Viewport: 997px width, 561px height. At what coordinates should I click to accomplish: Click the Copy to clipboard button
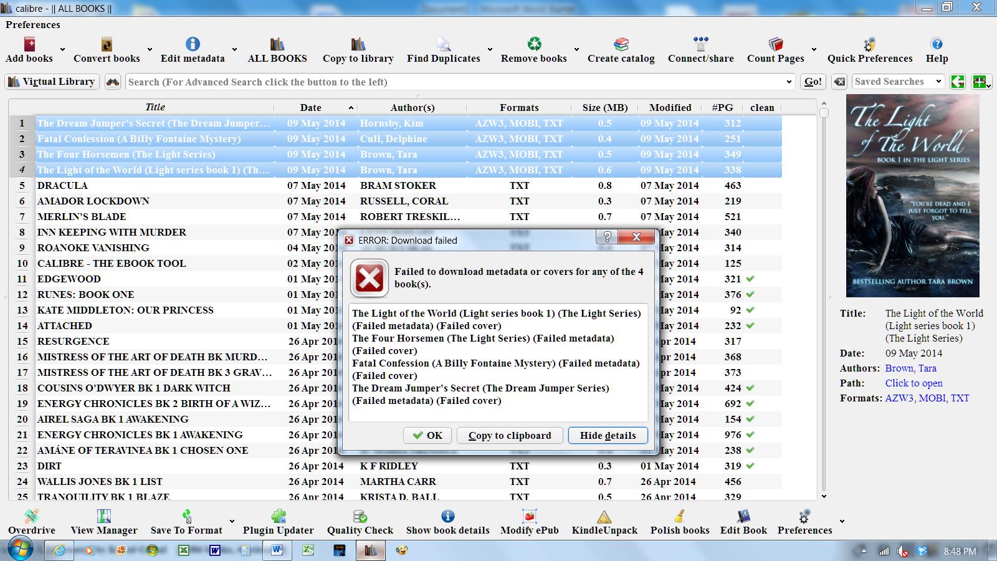(x=510, y=436)
